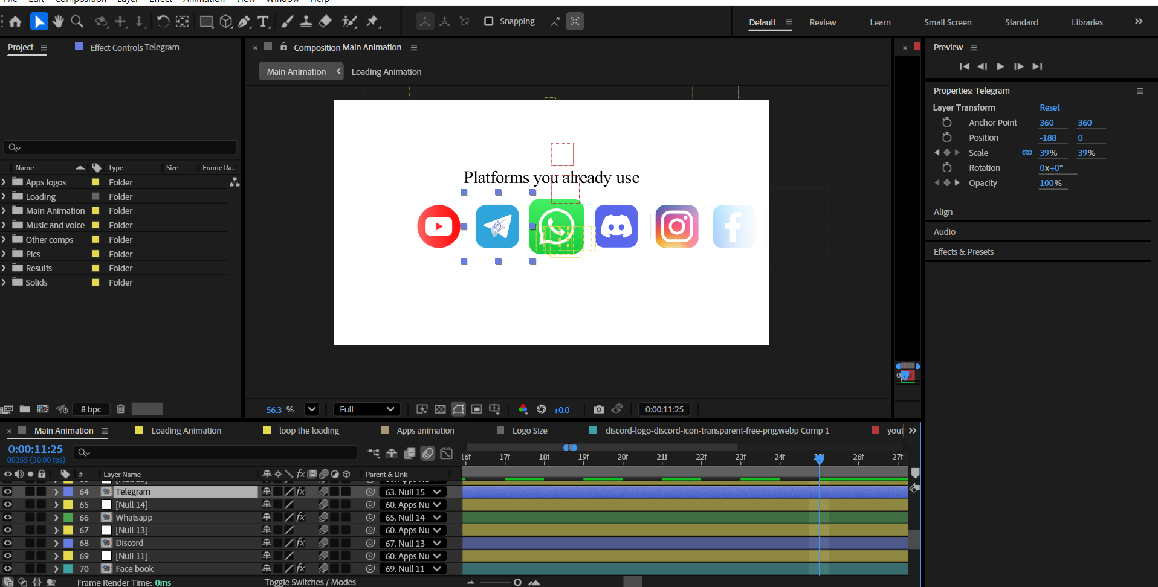
Task: Take snapshot with camera icon
Action: pos(598,409)
